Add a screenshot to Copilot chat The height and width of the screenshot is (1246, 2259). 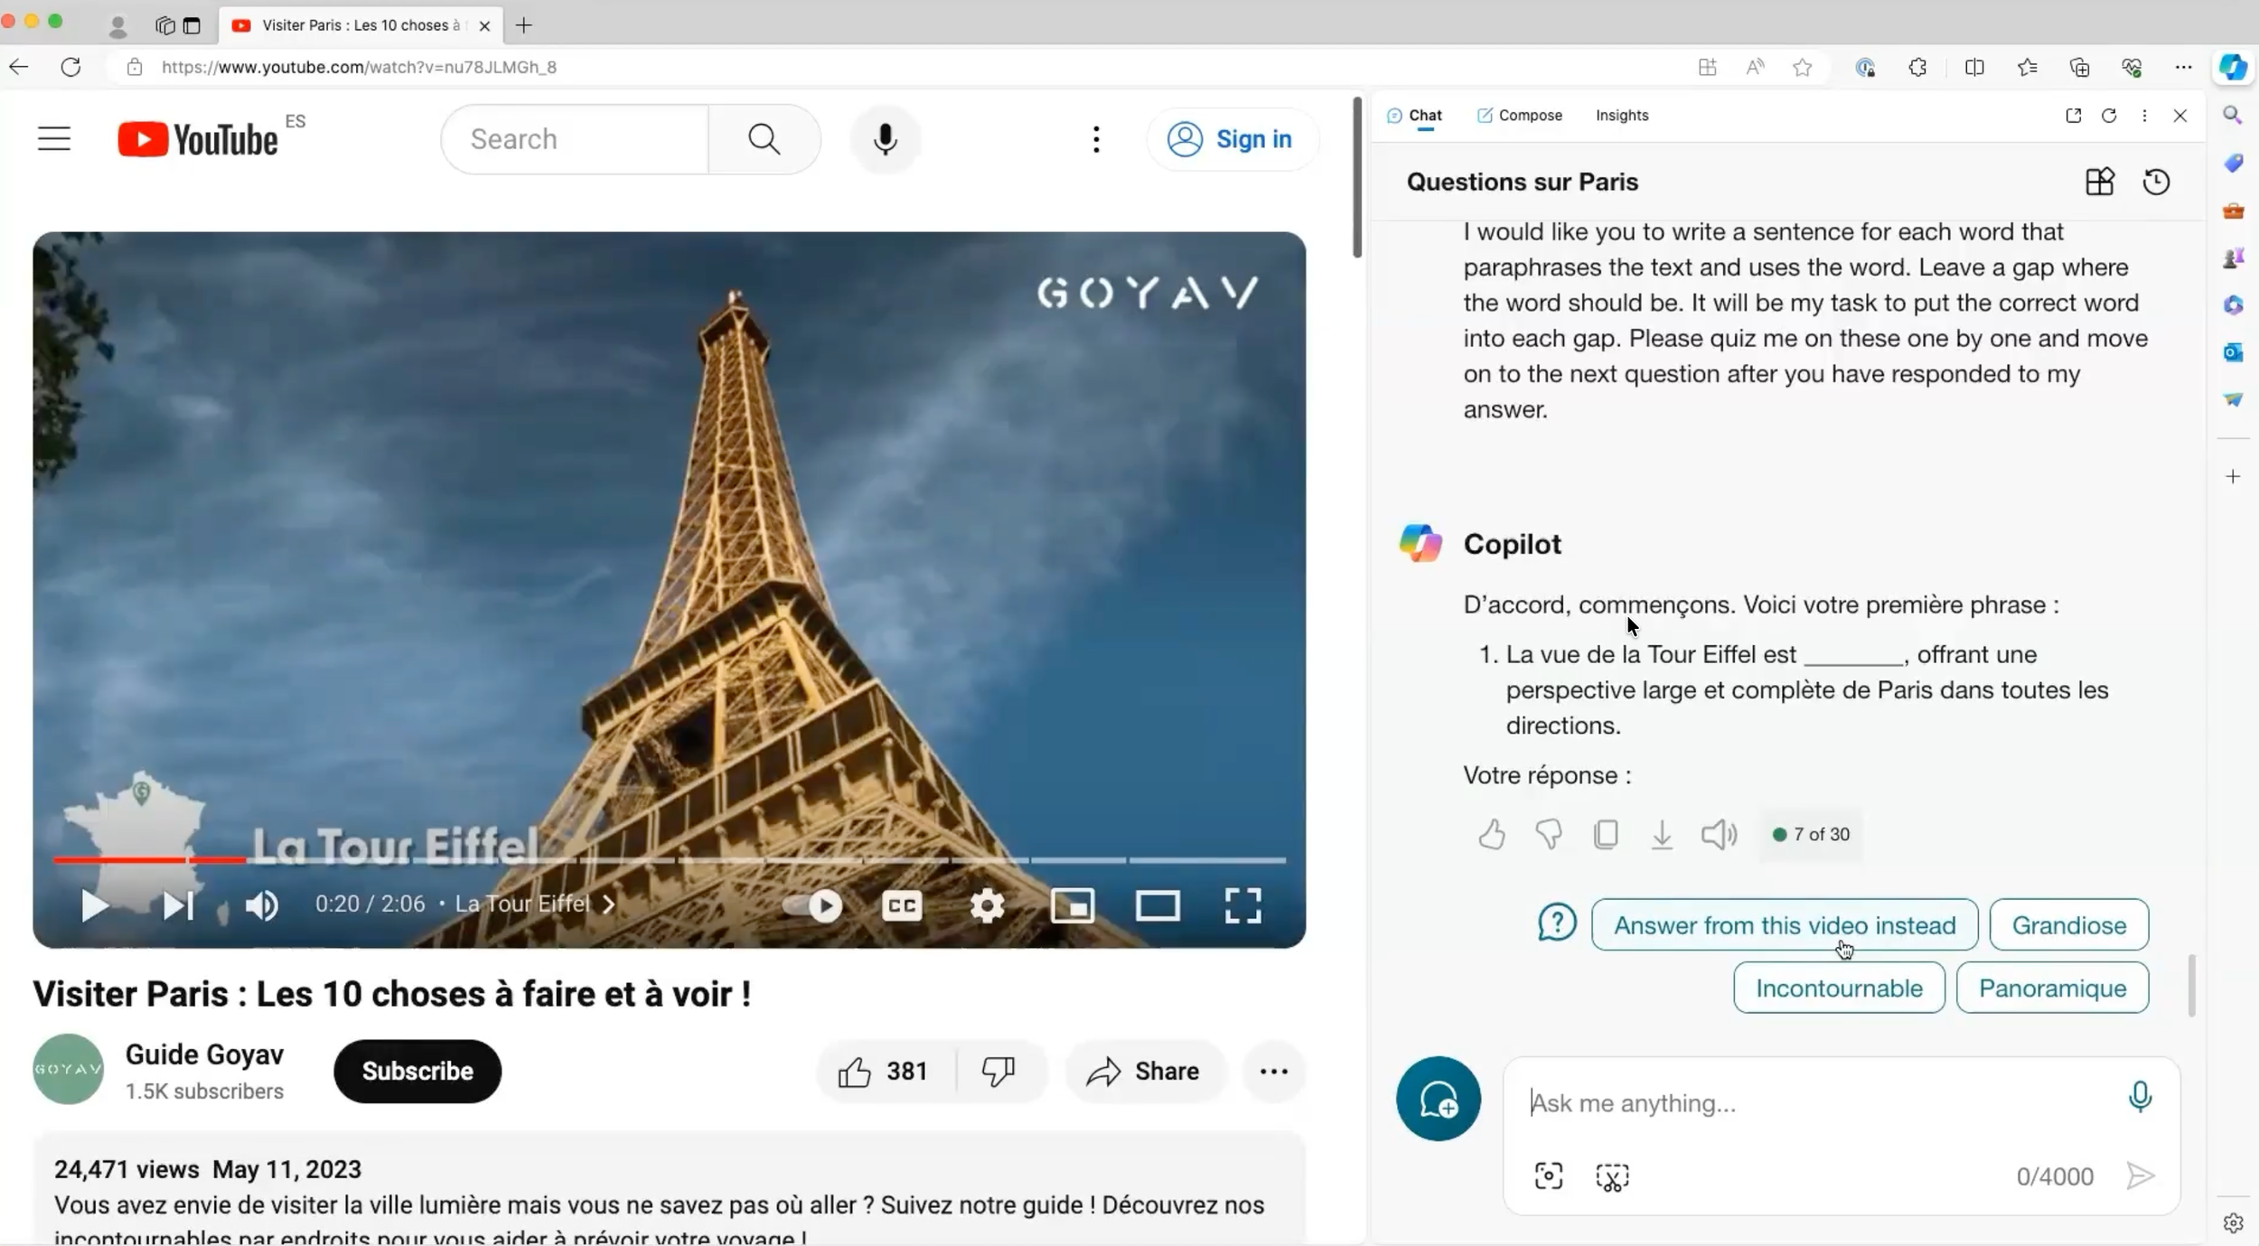point(1549,1176)
